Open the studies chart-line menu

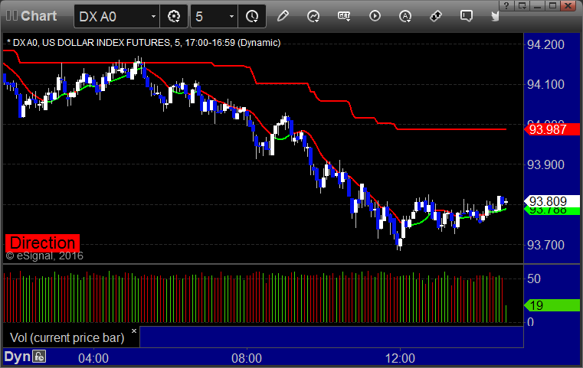[x=313, y=16]
